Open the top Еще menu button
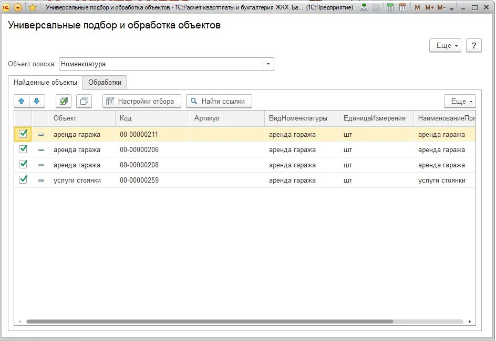The height and width of the screenshot is (341, 496). [x=445, y=46]
